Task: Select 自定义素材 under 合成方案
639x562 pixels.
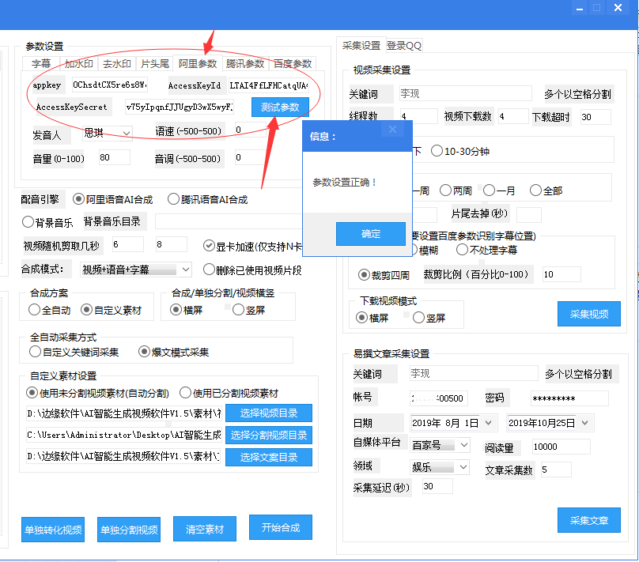Action: coord(111,310)
